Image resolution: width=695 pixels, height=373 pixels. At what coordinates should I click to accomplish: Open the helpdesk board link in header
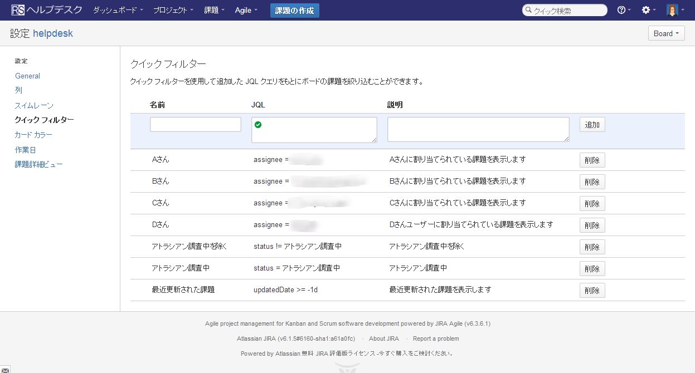(53, 33)
